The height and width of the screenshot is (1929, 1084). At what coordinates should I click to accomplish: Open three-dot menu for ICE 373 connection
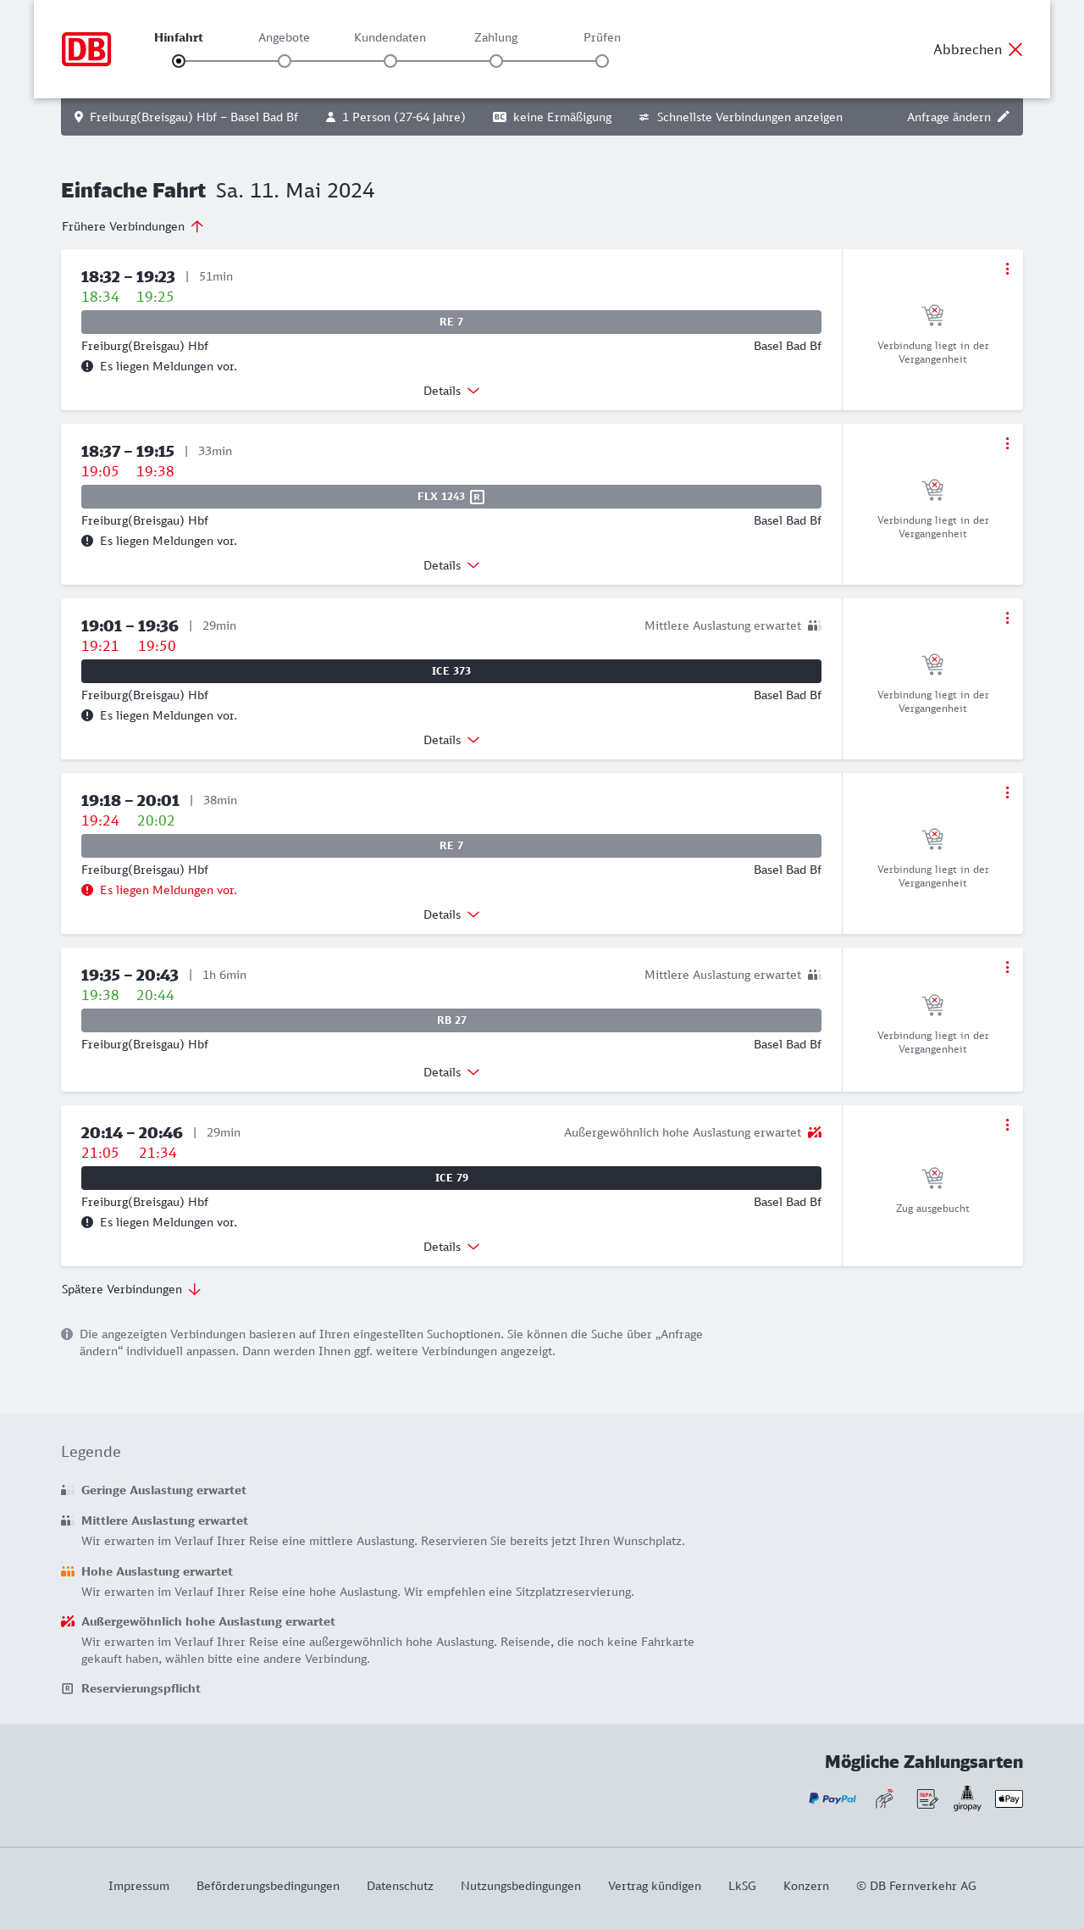point(1007,618)
